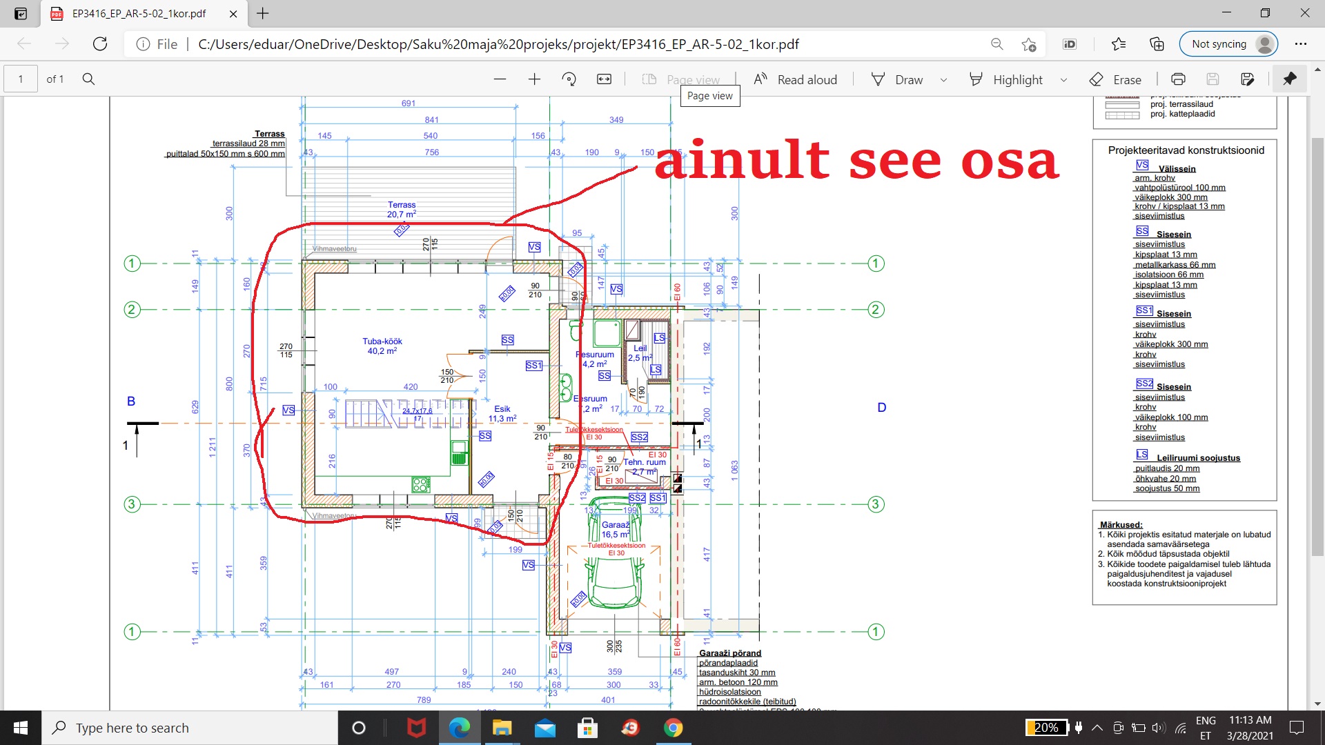The image size is (1325, 745).
Task: Refresh the current page
Action: pos(100,44)
